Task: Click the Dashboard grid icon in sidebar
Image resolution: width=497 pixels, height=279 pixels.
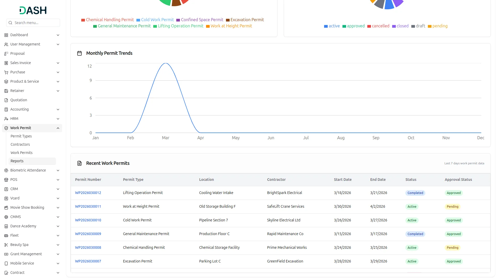Action: point(6,35)
